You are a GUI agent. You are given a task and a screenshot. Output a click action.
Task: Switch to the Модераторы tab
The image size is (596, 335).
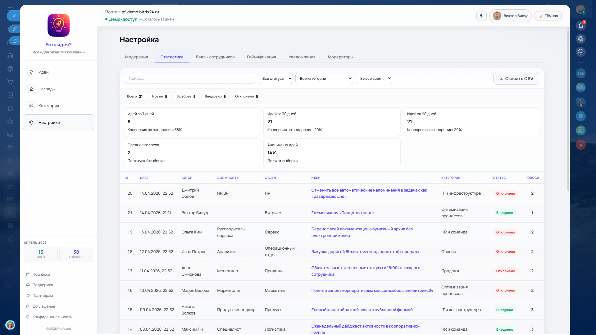pos(340,57)
